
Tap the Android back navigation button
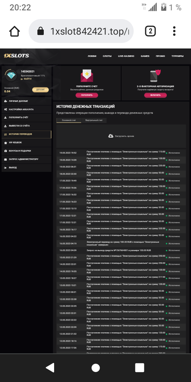click(x=50, y=368)
